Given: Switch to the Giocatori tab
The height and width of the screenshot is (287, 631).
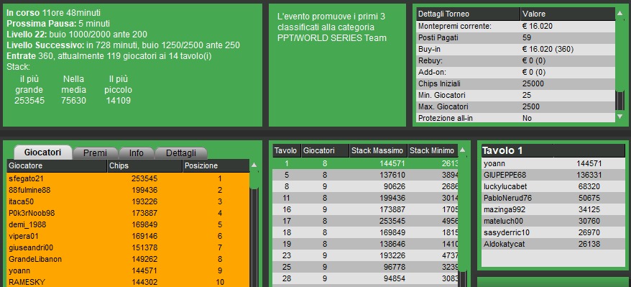Looking at the screenshot, I should click(42, 152).
